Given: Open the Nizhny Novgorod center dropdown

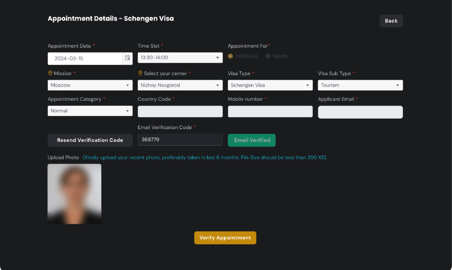Looking at the screenshot, I should pyautogui.click(x=180, y=85).
